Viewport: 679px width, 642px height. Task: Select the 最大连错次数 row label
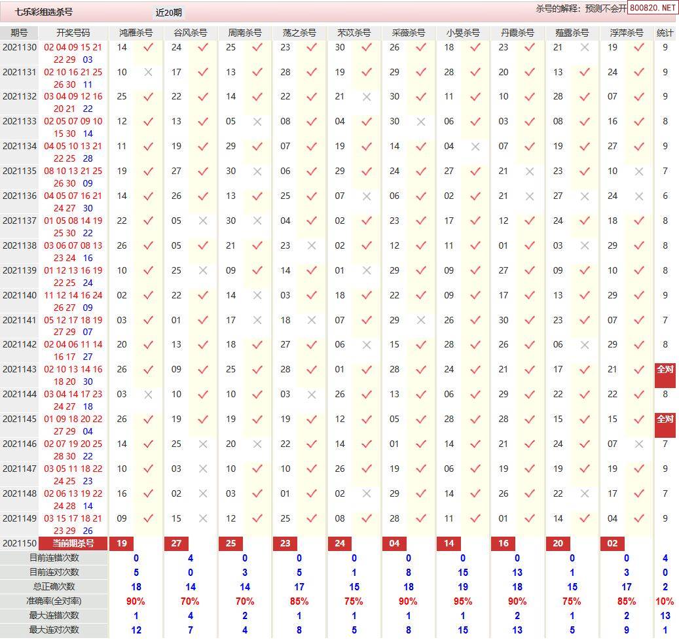pos(54,616)
